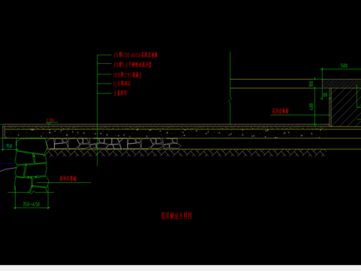Click the green vertical layer leader line
The height and width of the screenshot is (271, 361).
tap(97, 110)
